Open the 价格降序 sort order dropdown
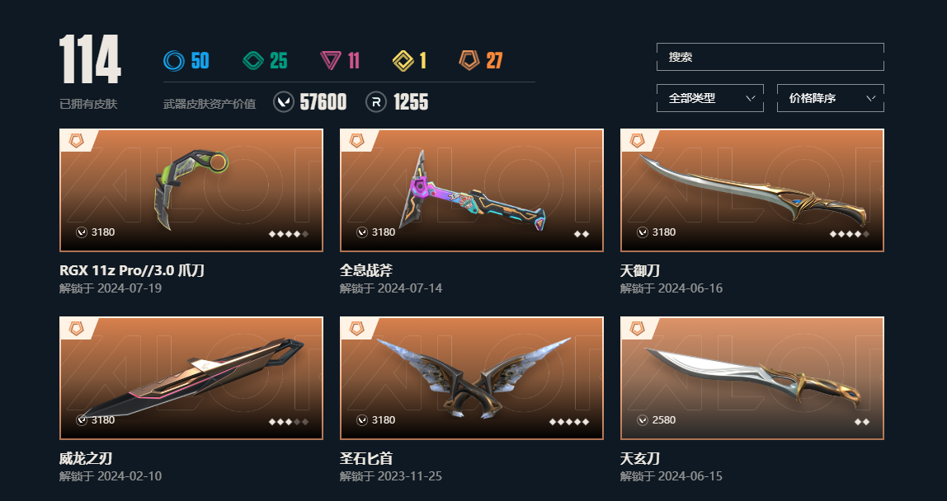947x501 pixels. [x=831, y=98]
